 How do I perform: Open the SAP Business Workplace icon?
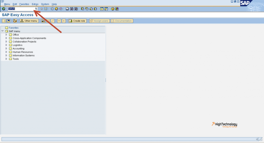coord(15,21)
